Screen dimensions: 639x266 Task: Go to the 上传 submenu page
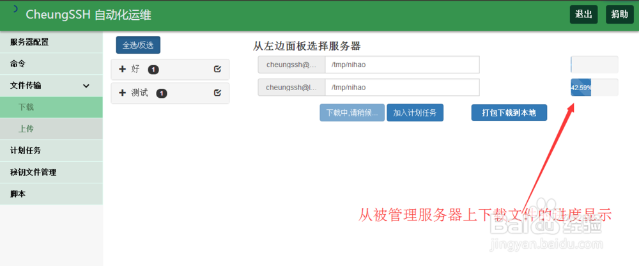51,129
